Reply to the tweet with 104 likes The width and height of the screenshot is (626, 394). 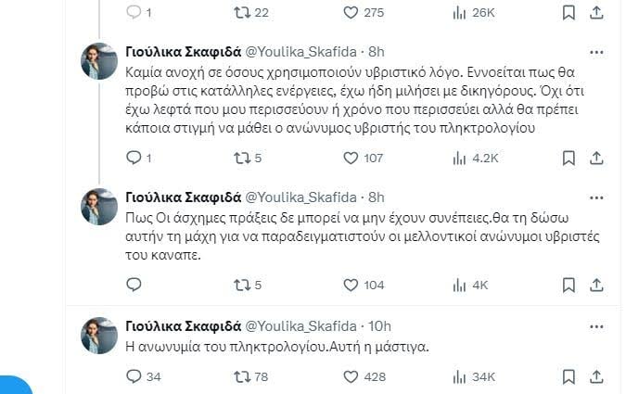pos(133,285)
